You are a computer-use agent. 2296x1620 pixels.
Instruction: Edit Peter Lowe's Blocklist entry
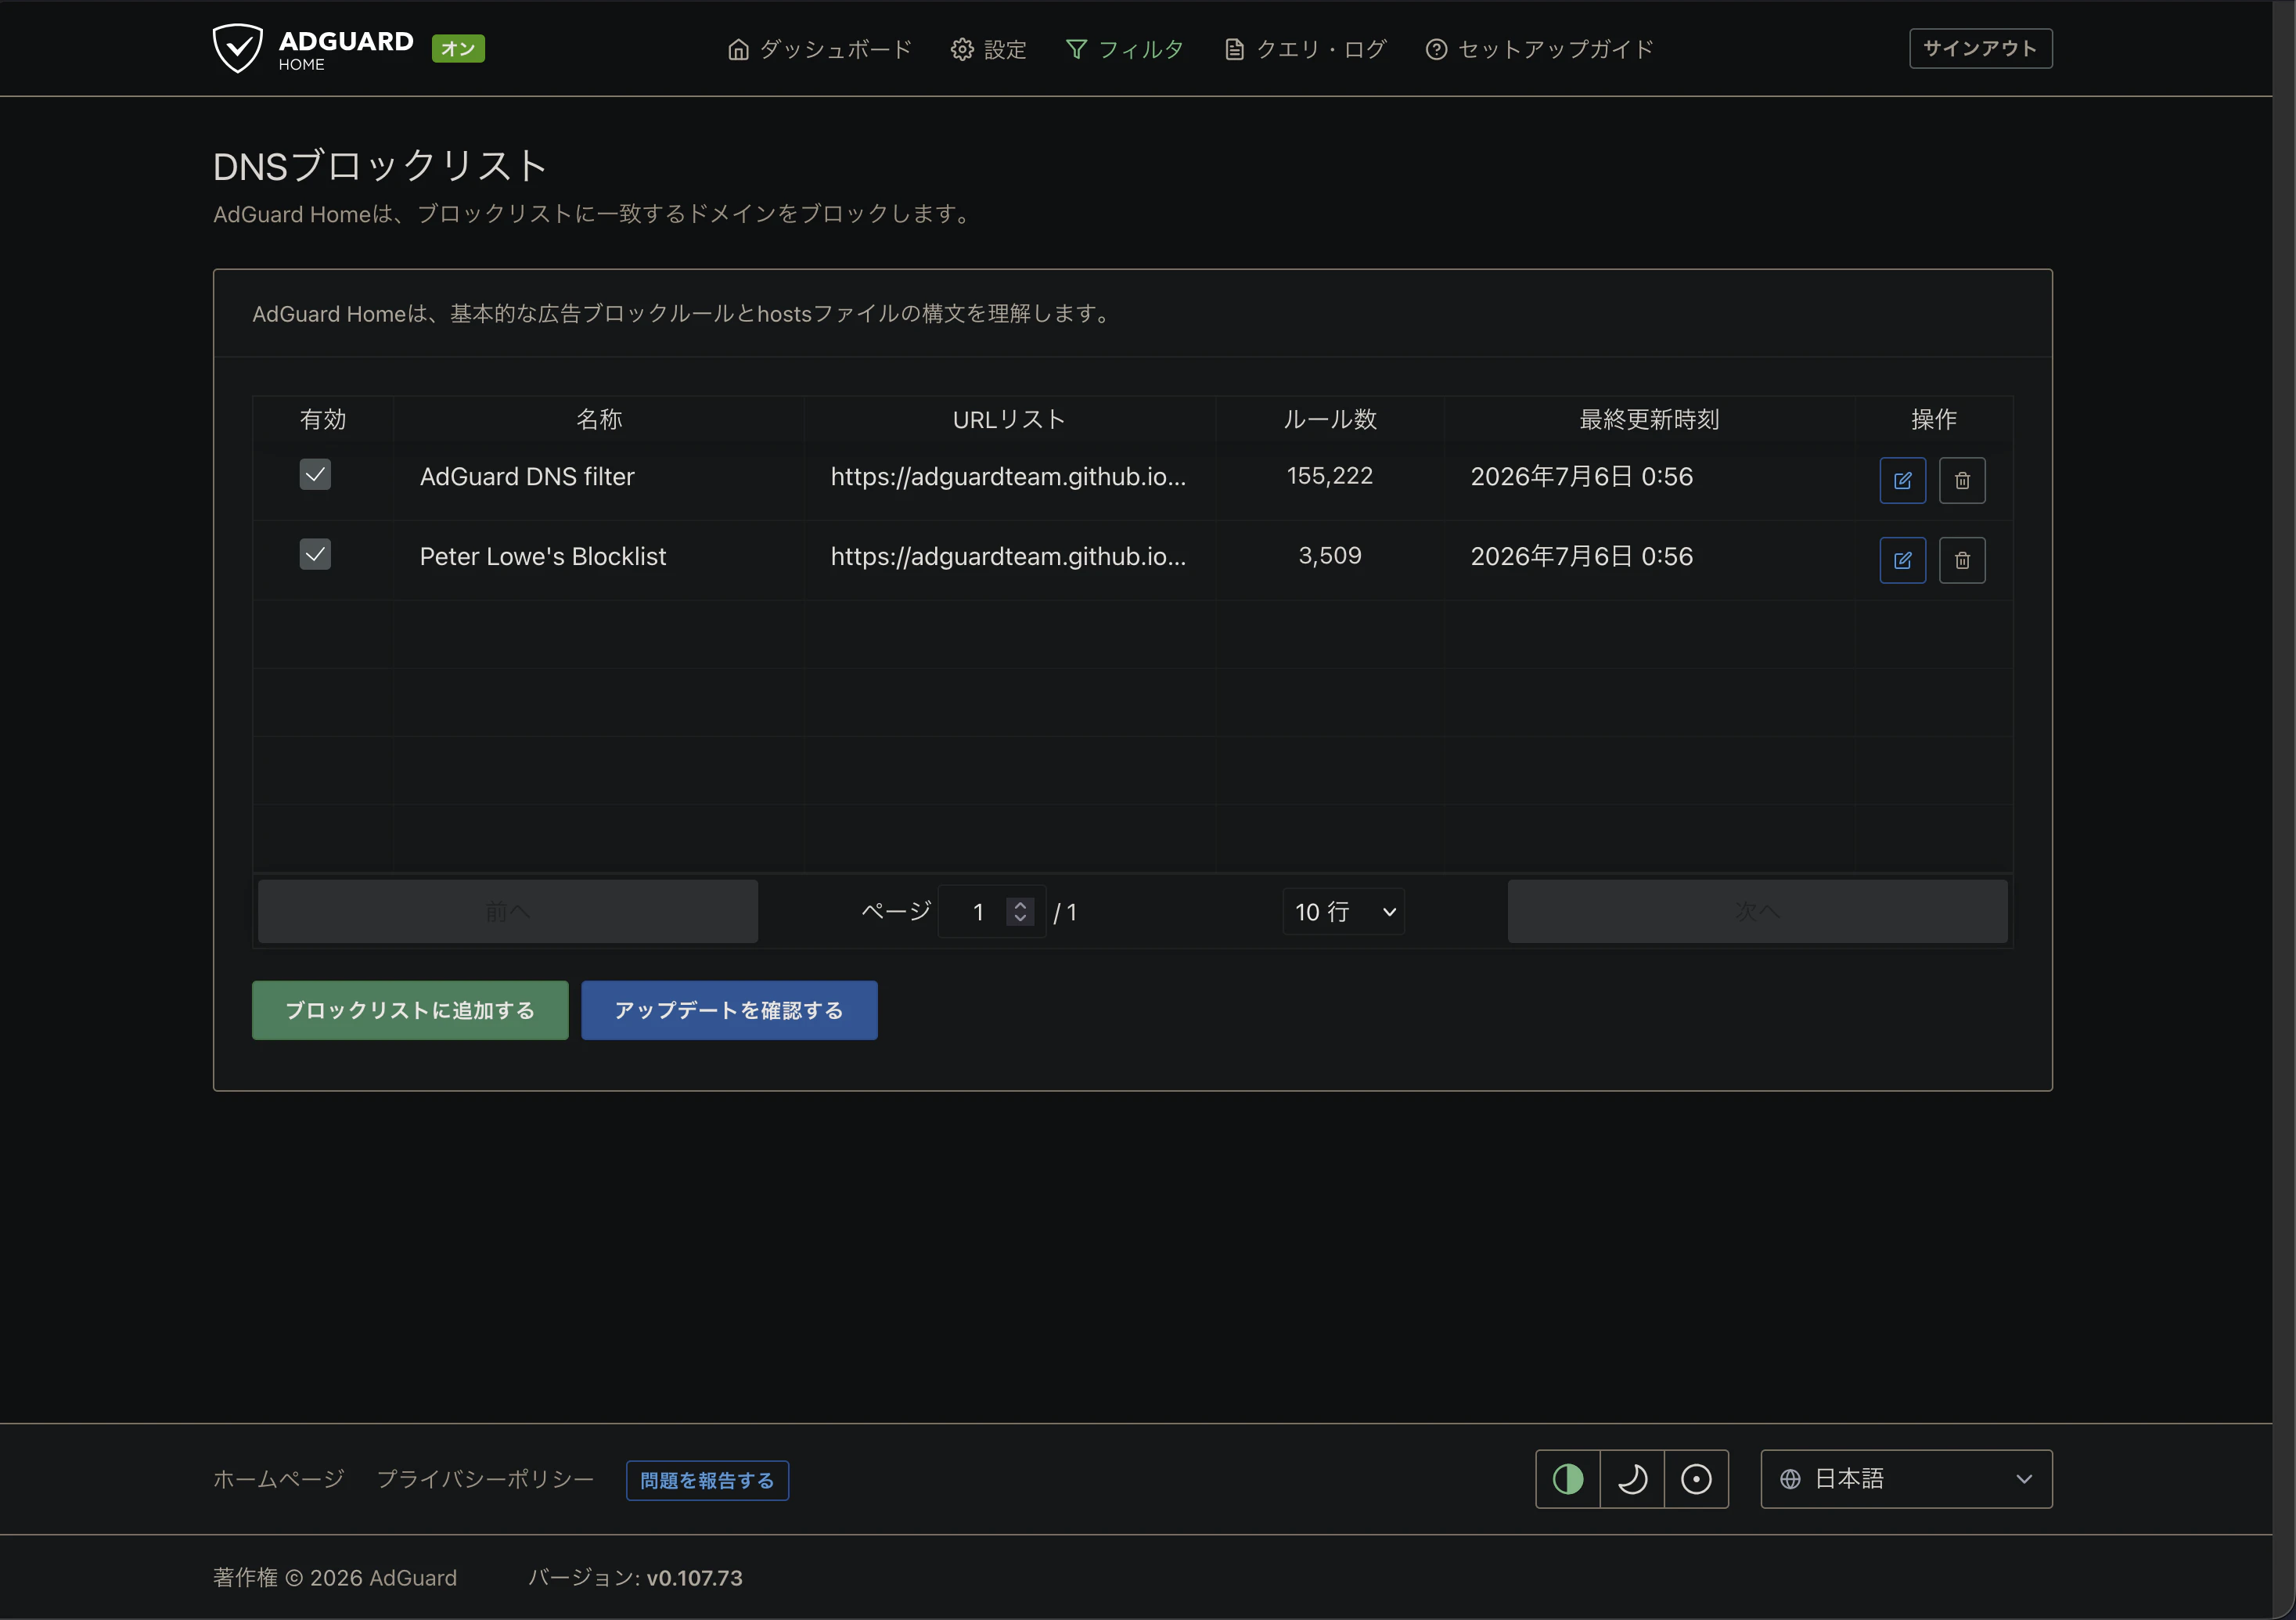[1902, 560]
